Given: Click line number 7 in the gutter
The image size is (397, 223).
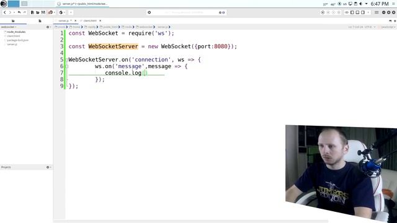Looking at the screenshot, I should [62, 73].
